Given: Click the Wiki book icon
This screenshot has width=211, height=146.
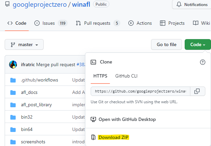Looking at the screenshot, I should (x=196, y=23).
